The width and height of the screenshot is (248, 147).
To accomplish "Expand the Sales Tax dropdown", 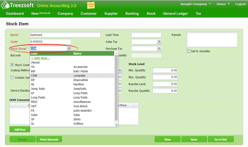I will 159,42.
